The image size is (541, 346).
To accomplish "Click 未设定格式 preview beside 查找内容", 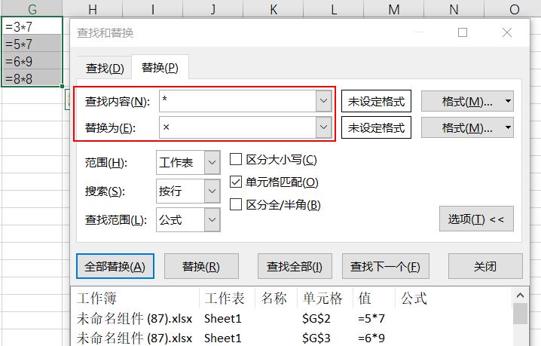I will tap(376, 101).
